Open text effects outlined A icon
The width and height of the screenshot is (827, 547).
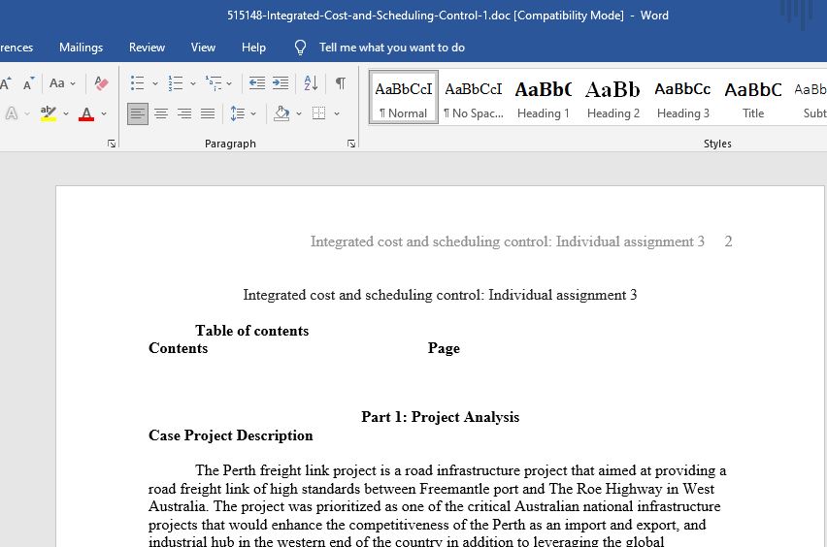point(12,113)
